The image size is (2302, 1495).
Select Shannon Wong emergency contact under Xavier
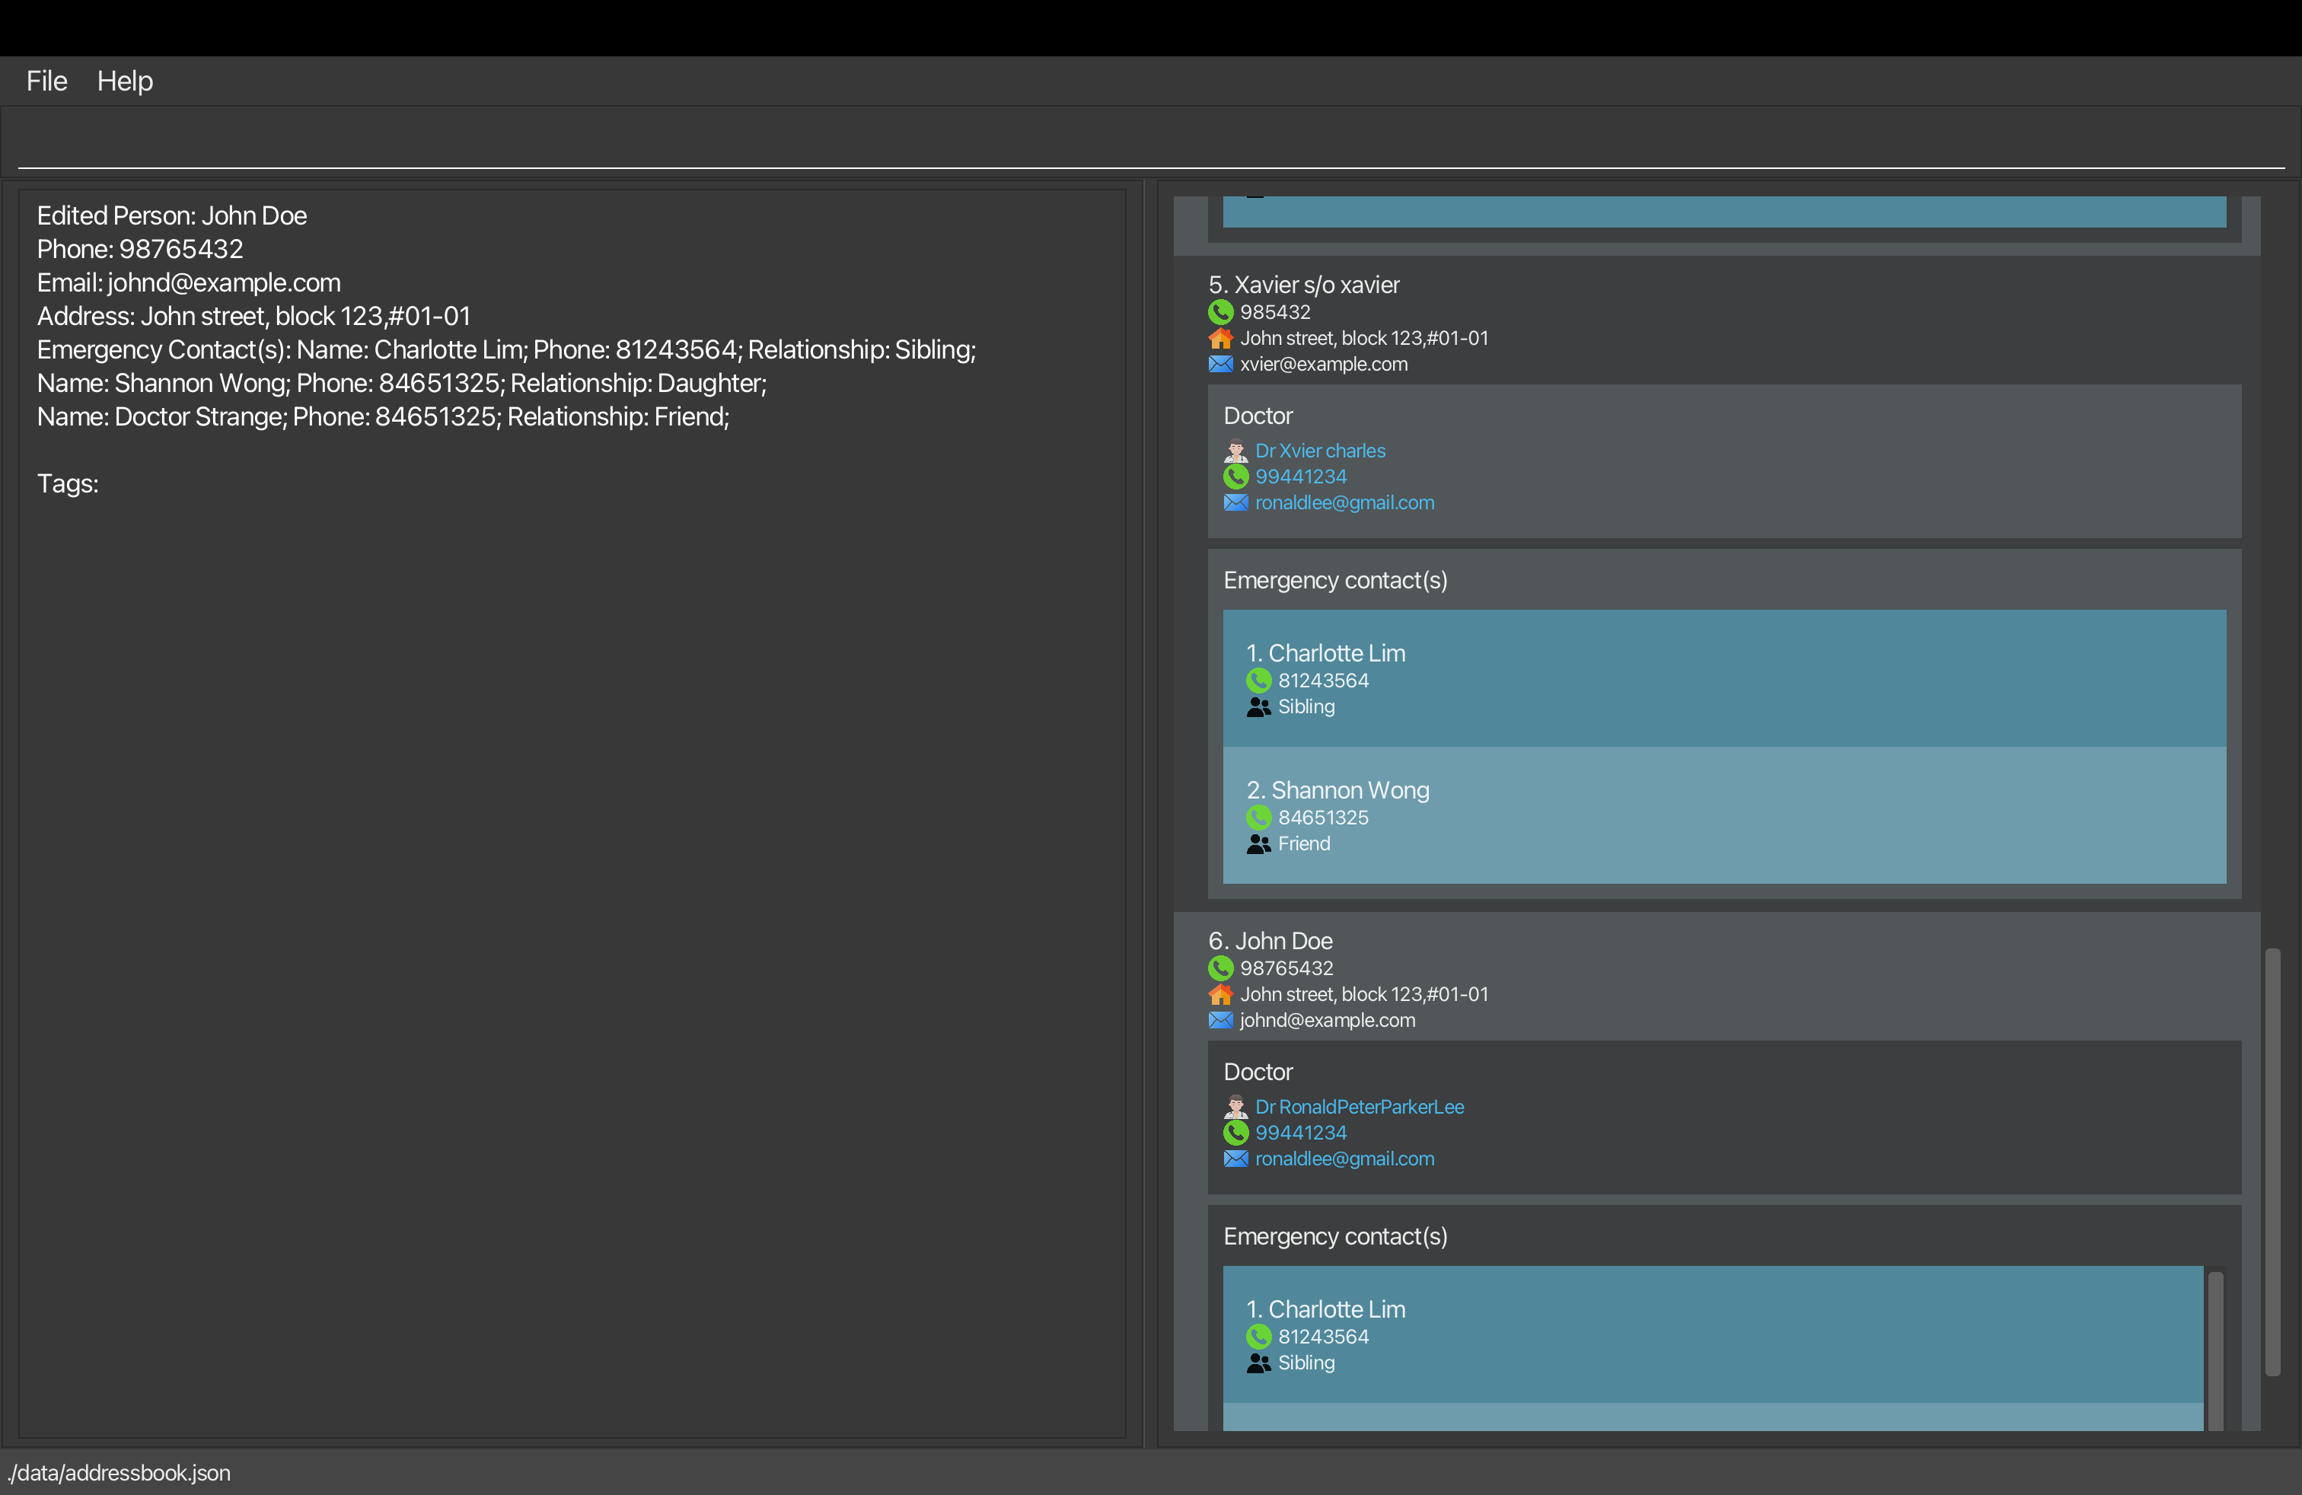coord(1723,815)
